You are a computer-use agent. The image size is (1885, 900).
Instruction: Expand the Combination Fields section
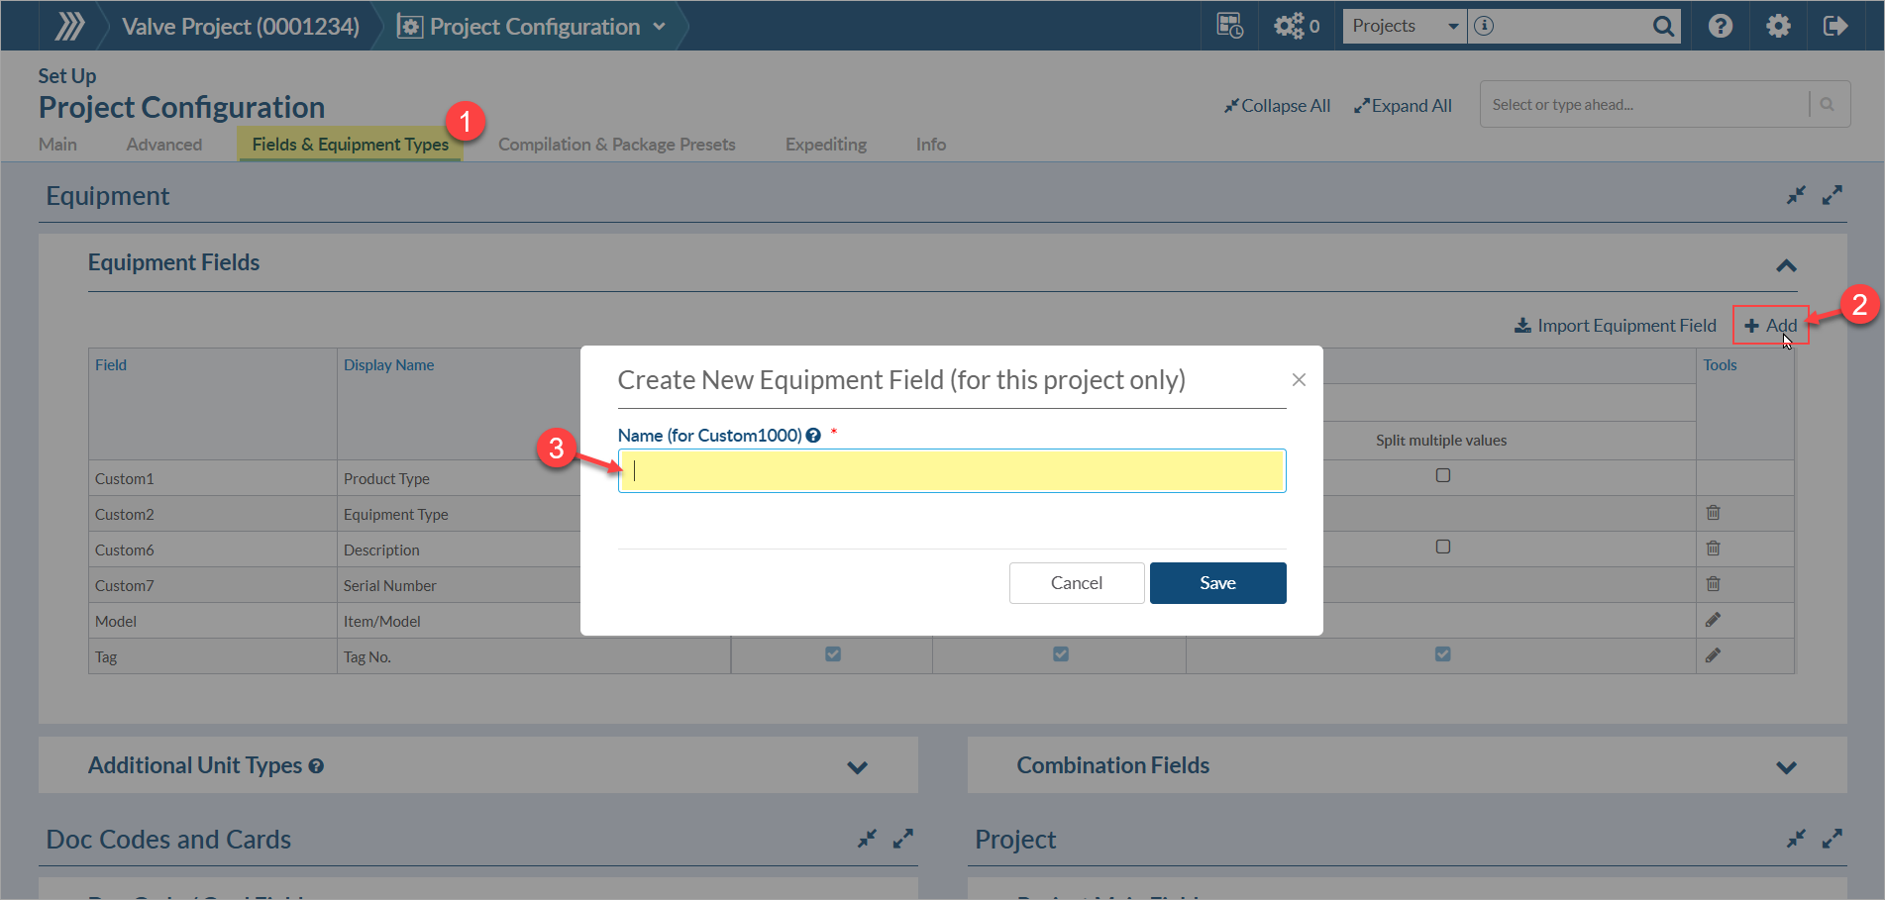pyautogui.click(x=1786, y=767)
